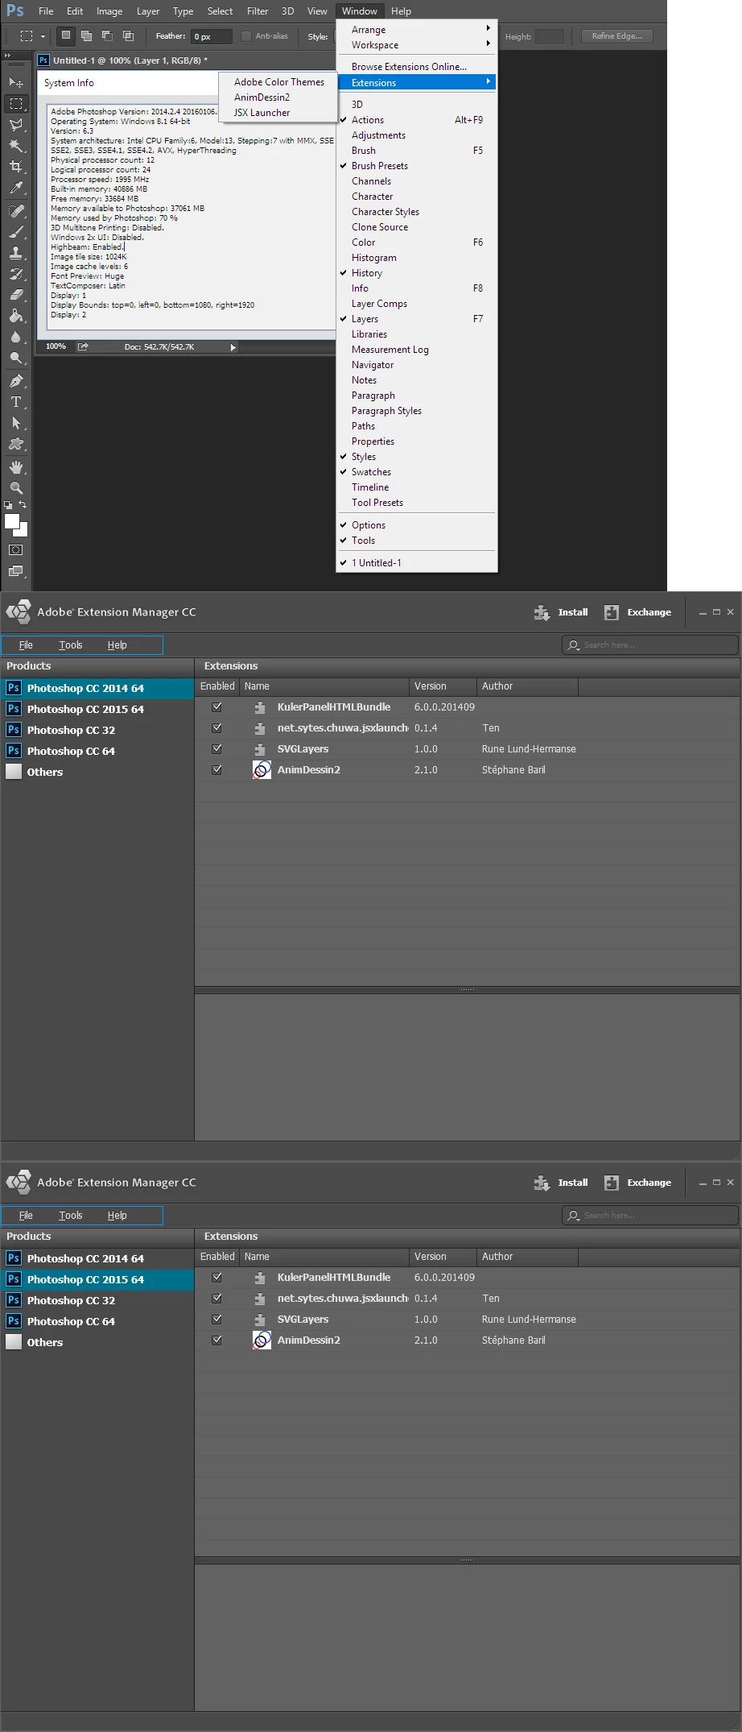The width and height of the screenshot is (742, 1732).
Task: Click the foreground color swatch
Action: coord(12,521)
